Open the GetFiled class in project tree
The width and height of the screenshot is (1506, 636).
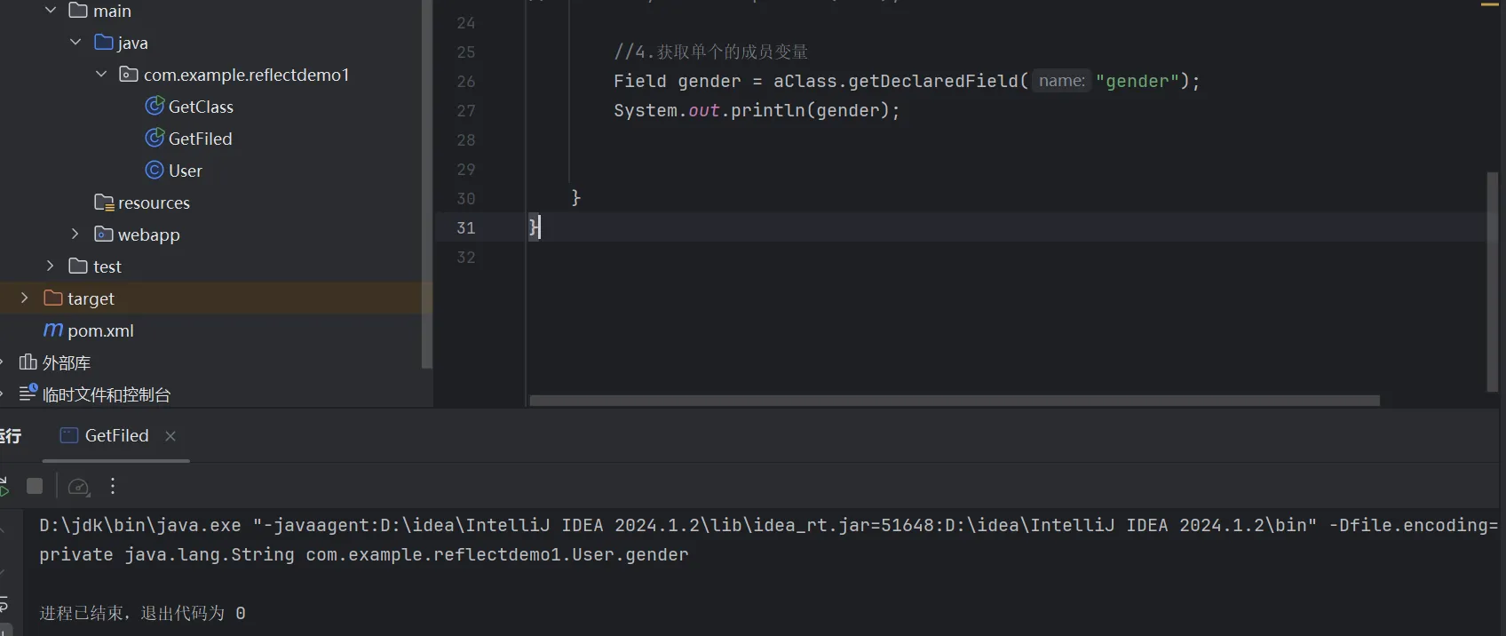(200, 139)
